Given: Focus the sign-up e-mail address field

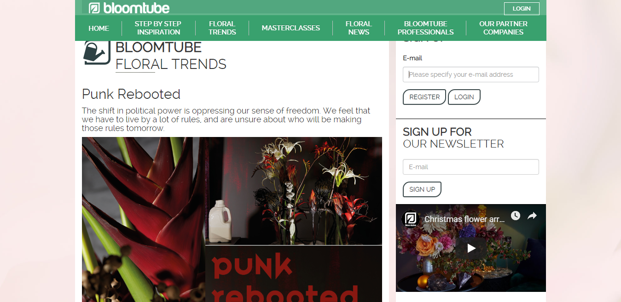Looking at the screenshot, I should pos(471,74).
